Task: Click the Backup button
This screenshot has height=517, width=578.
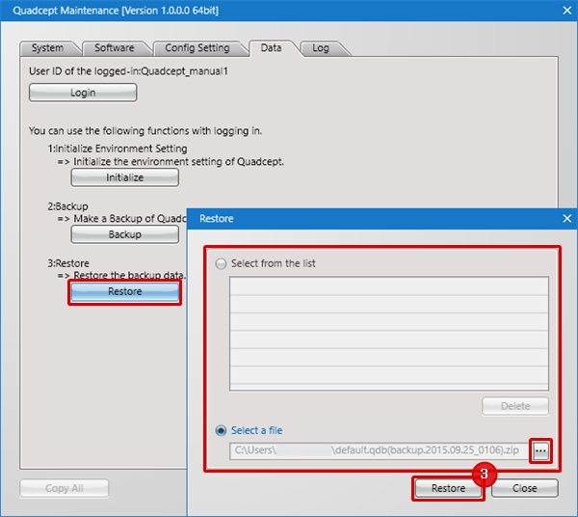Action: tap(124, 234)
